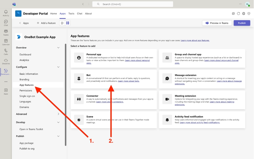This screenshot has height=159, width=254.
Task: Click Microsoft Teams logo in title bar
Action: pyautogui.click(x=14, y=4)
